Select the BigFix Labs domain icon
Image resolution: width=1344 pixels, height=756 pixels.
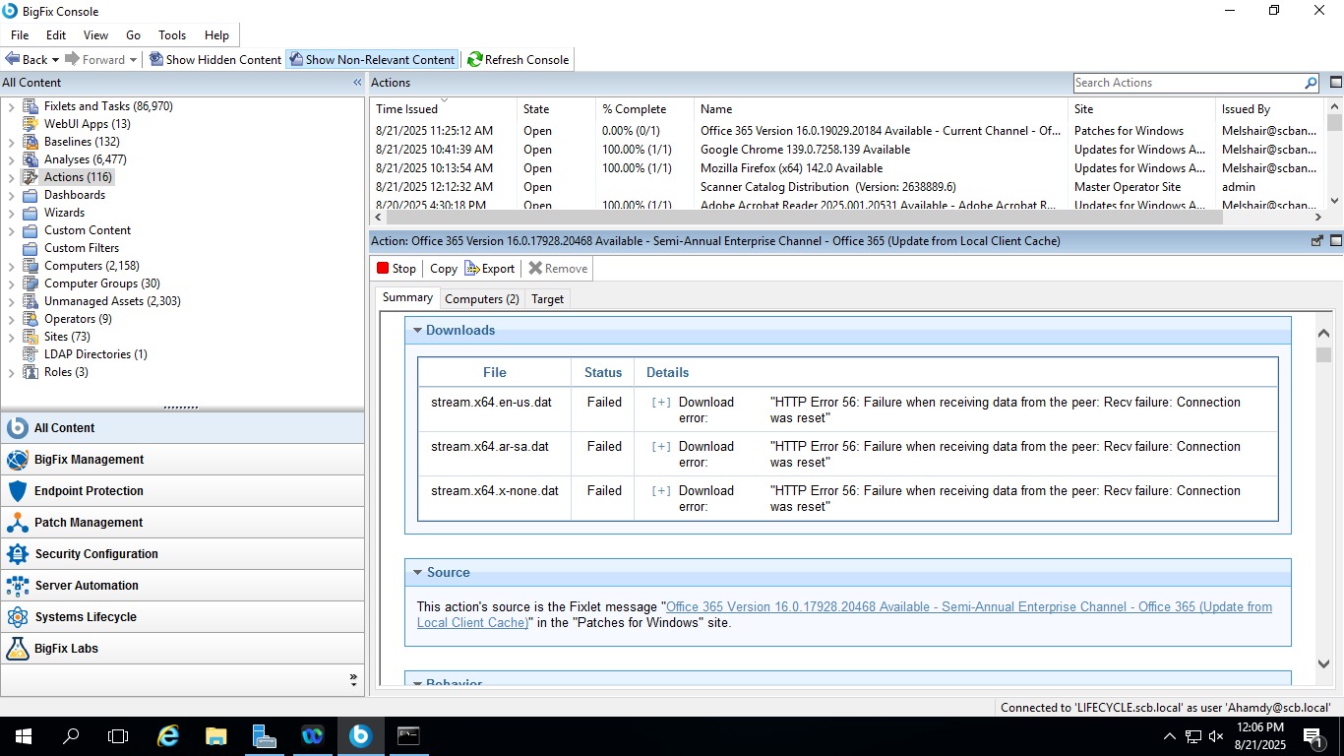(x=18, y=649)
